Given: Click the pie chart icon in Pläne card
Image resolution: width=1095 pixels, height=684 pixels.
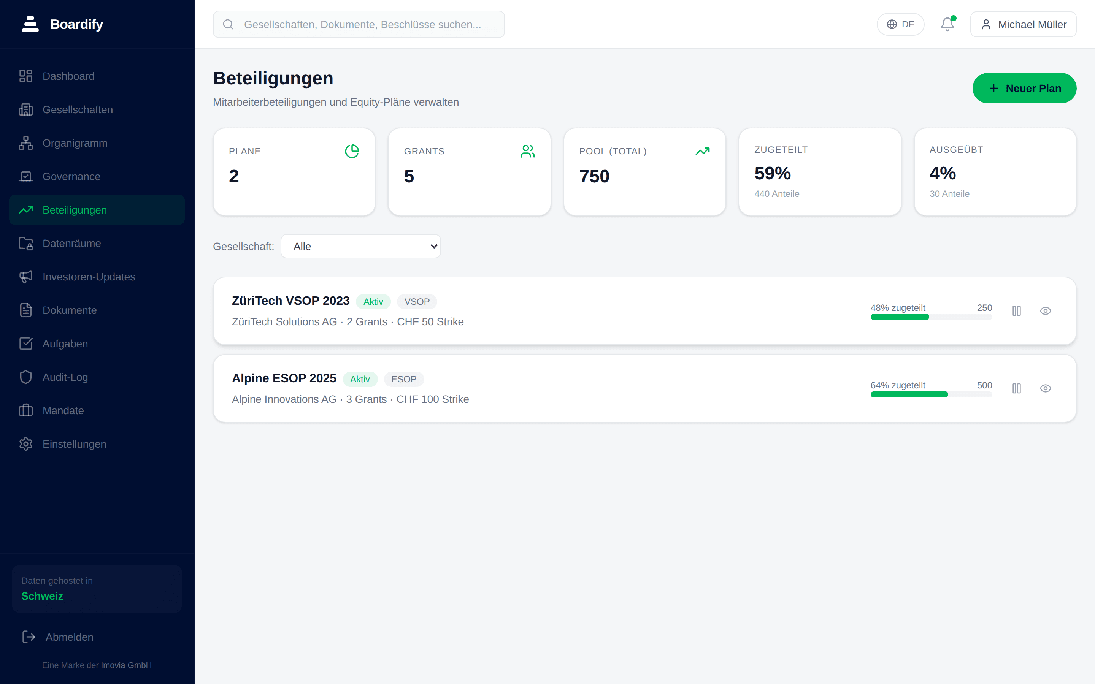Looking at the screenshot, I should coord(352,151).
